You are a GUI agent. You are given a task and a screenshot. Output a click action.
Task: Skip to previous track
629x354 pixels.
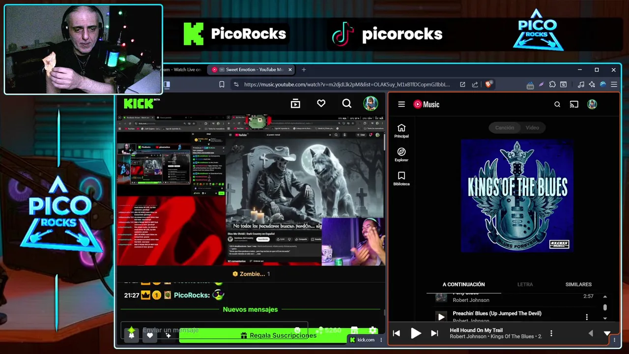click(x=397, y=333)
